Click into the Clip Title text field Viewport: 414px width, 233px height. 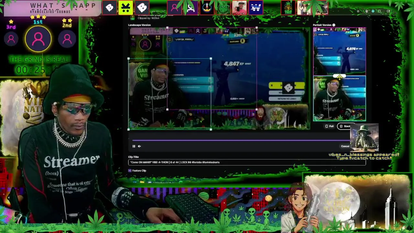247,162
